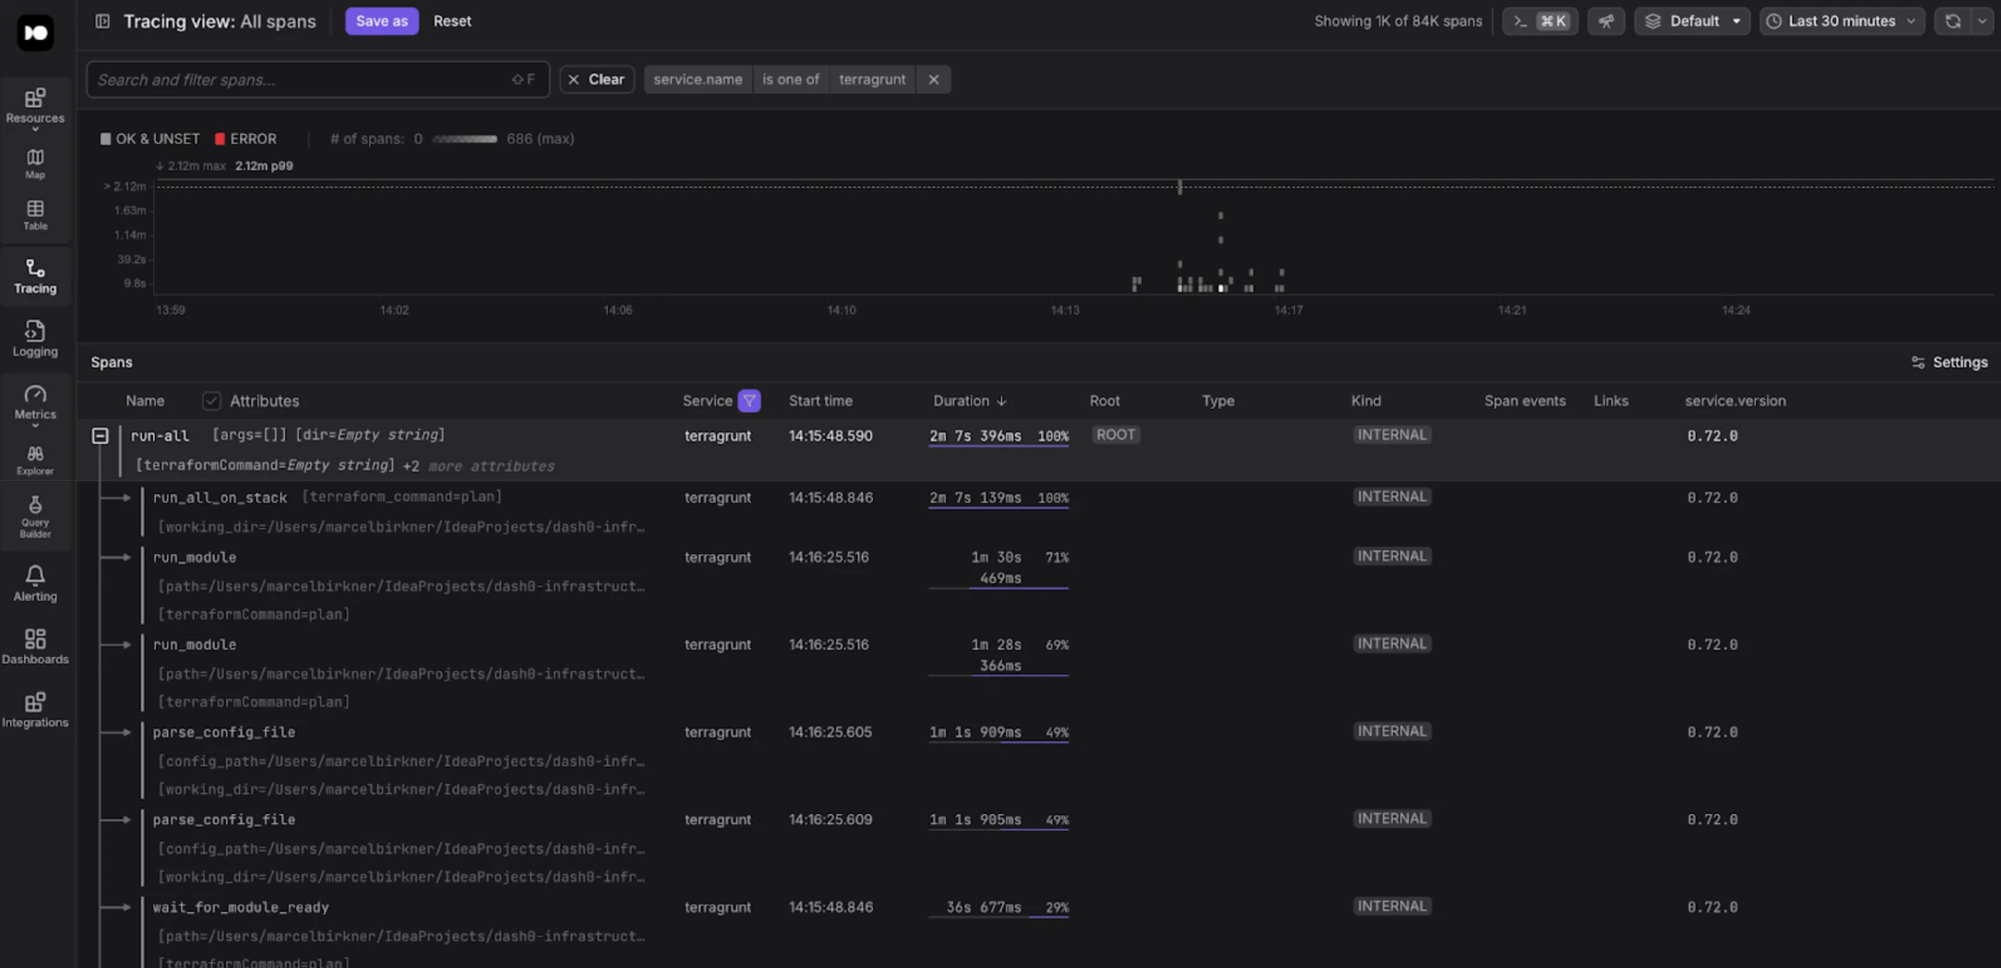Viewport: 2001px width, 968px height.
Task: Open Metrics in the sidebar
Action: [35, 405]
